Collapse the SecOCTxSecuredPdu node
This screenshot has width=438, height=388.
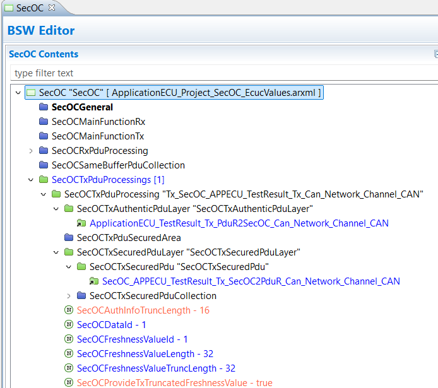(68, 267)
